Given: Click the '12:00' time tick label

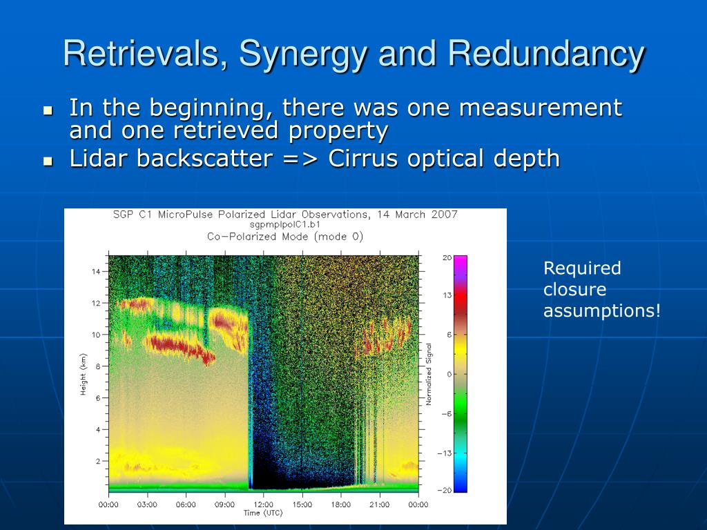Looking at the screenshot, I should coord(263,504).
